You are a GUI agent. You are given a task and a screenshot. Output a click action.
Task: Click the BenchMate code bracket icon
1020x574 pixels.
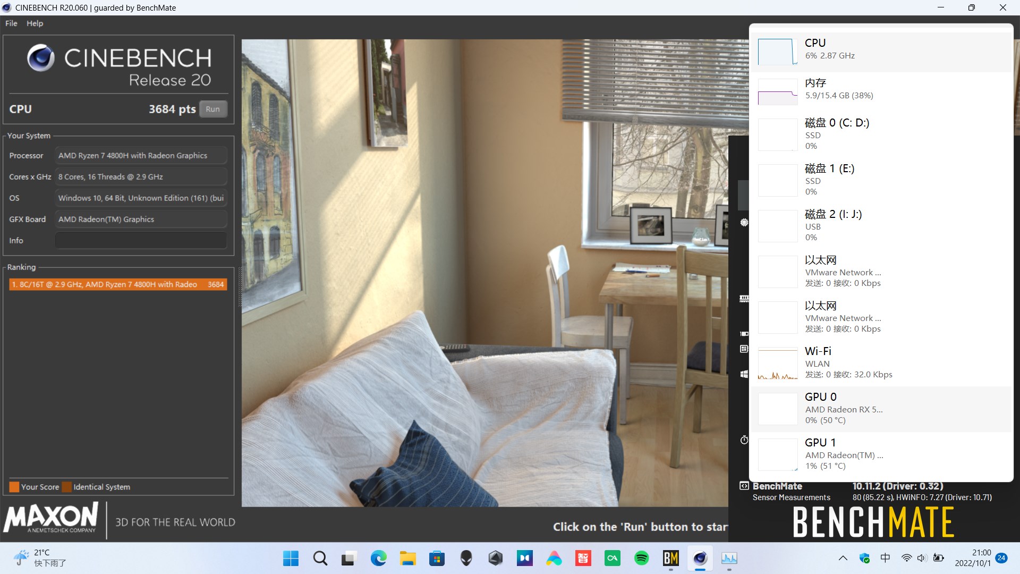[744, 486]
